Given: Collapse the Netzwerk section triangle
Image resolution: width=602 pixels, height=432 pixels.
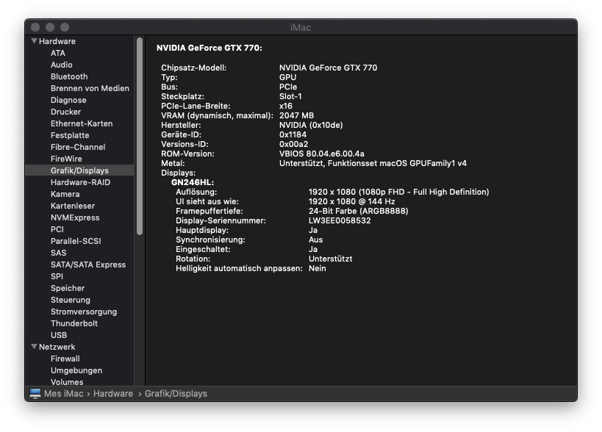Looking at the screenshot, I should point(34,347).
